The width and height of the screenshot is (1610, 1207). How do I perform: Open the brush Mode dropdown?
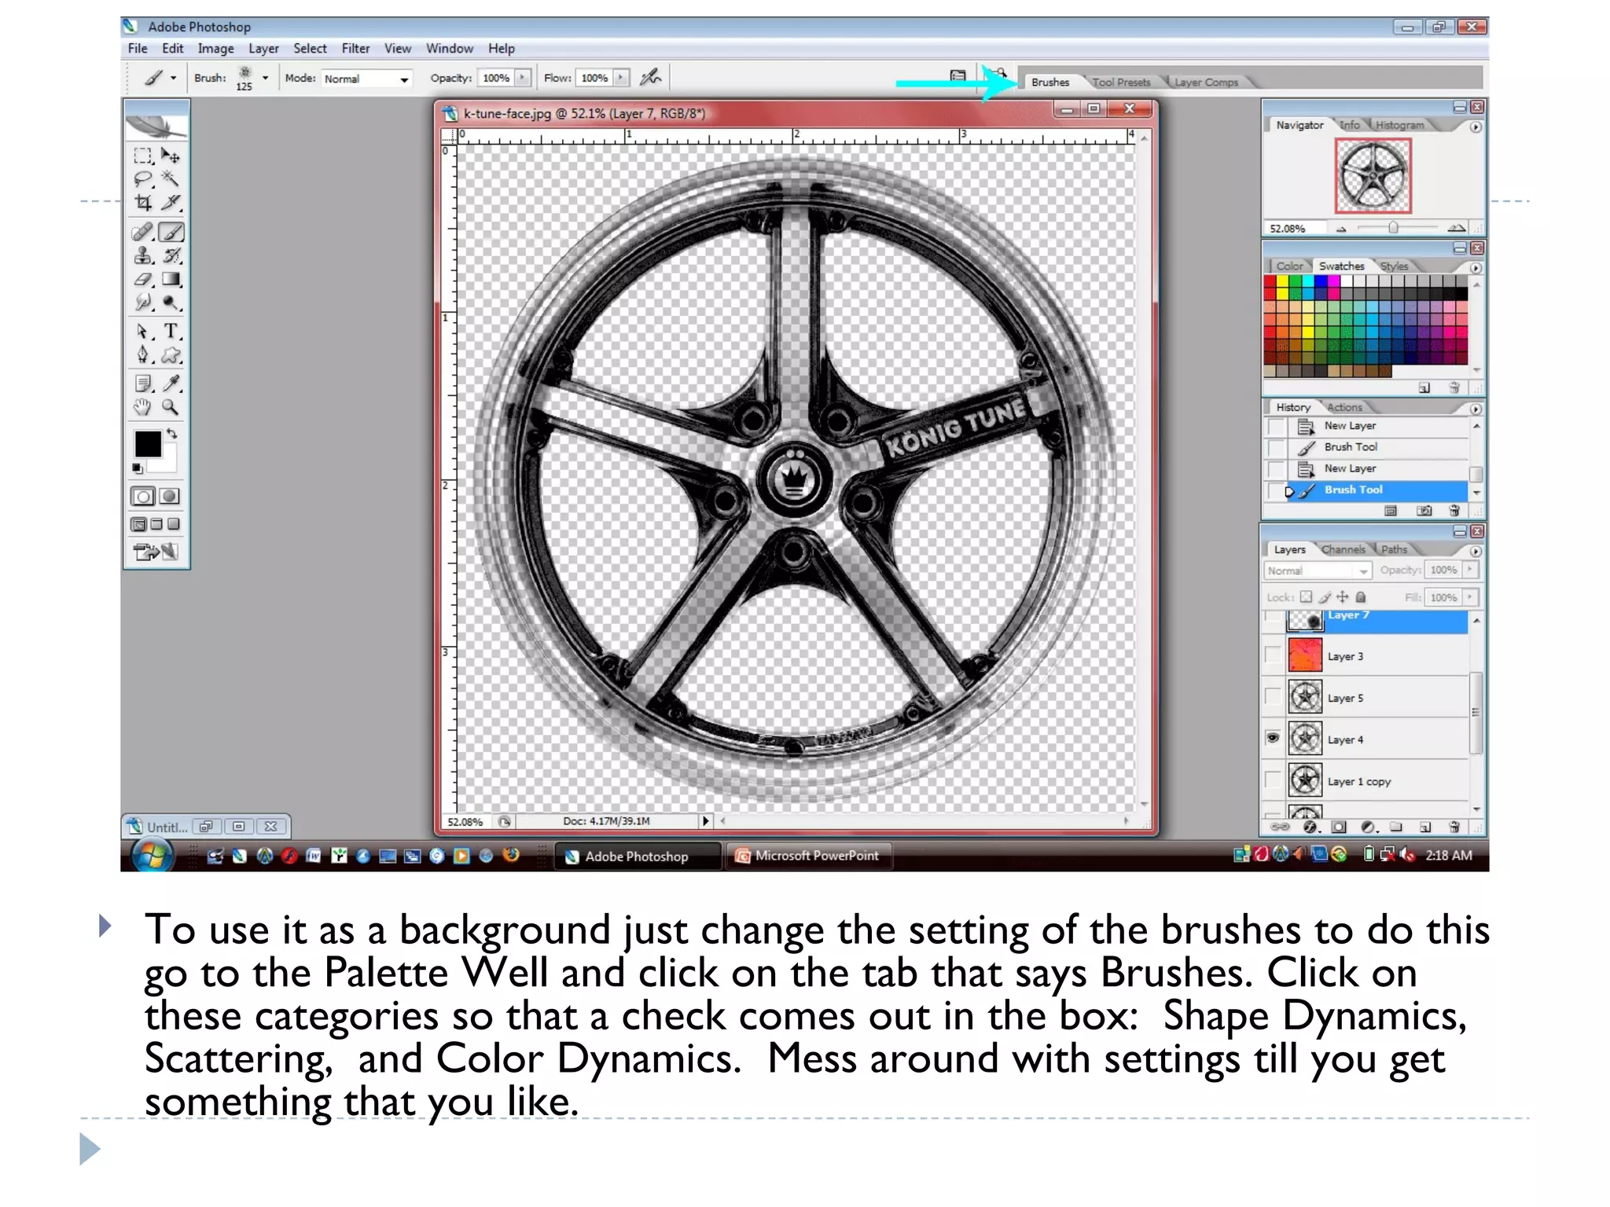(x=404, y=79)
